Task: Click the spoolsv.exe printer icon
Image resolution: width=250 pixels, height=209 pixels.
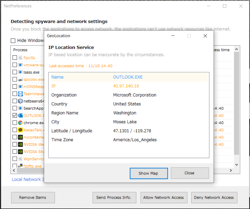Action: click(x=20, y=79)
